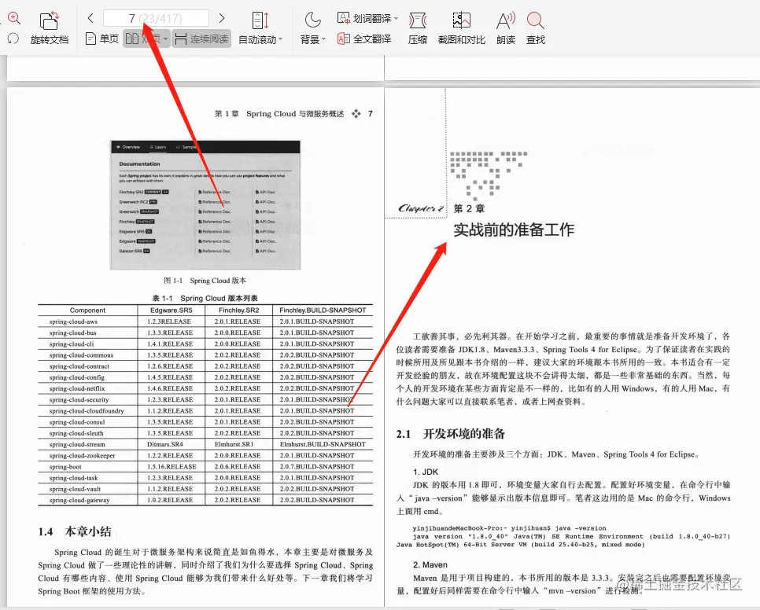
Task: Click the '2. Maven' subheading
Action: pos(430,565)
